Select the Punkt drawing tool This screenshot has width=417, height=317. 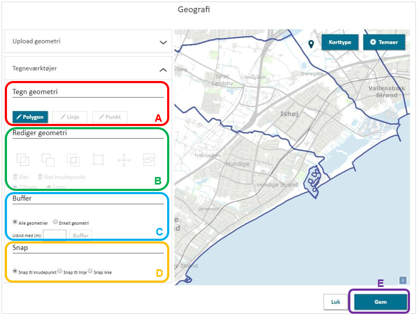point(110,117)
